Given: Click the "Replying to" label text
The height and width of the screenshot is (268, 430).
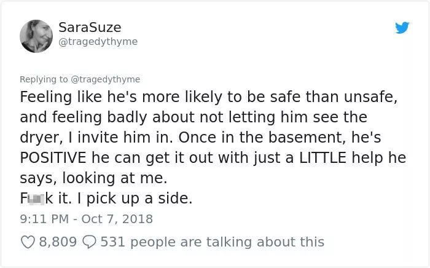Looking at the screenshot, I should click(44, 79).
